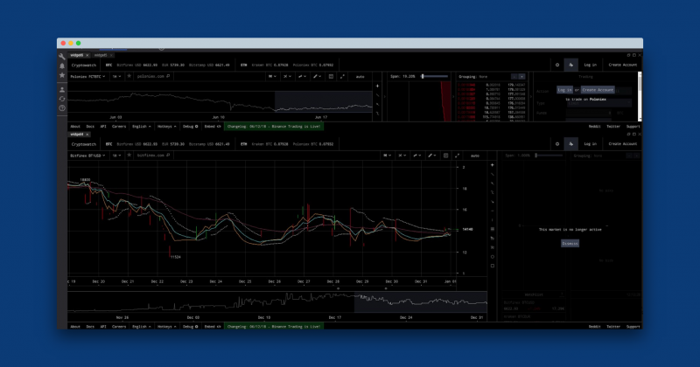Dismiss the market no longer active notice
This screenshot has height=367, width=700.
coord(570,244)
